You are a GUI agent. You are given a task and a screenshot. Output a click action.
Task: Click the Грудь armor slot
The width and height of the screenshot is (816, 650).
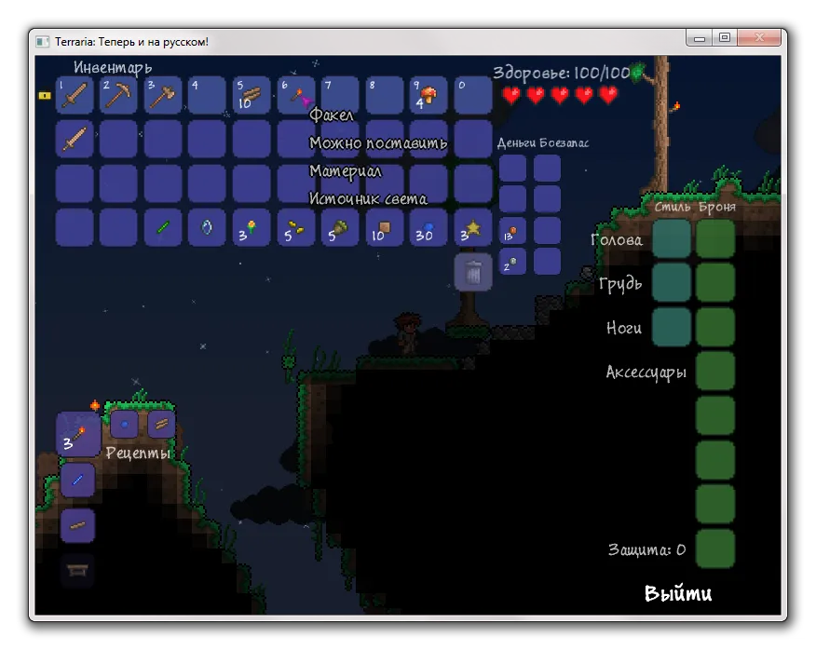715,282
